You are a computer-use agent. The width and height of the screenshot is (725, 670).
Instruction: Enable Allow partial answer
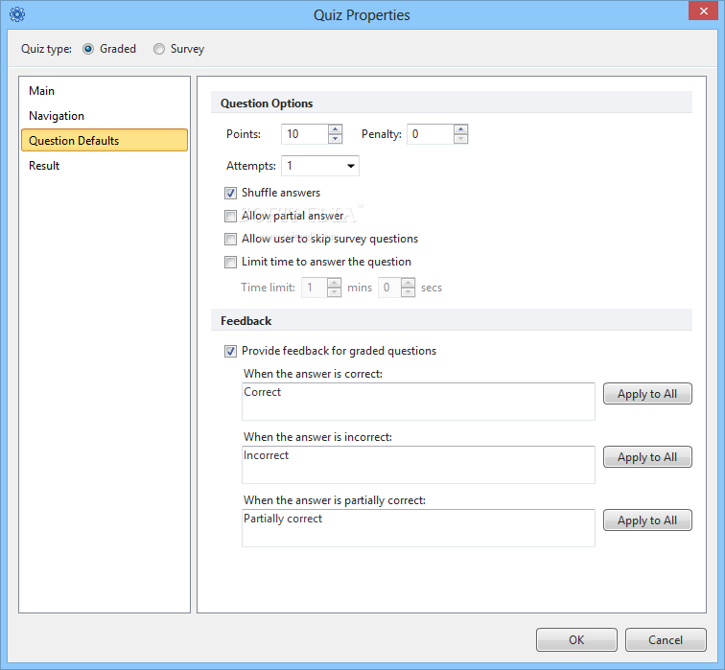click(230, 216)
